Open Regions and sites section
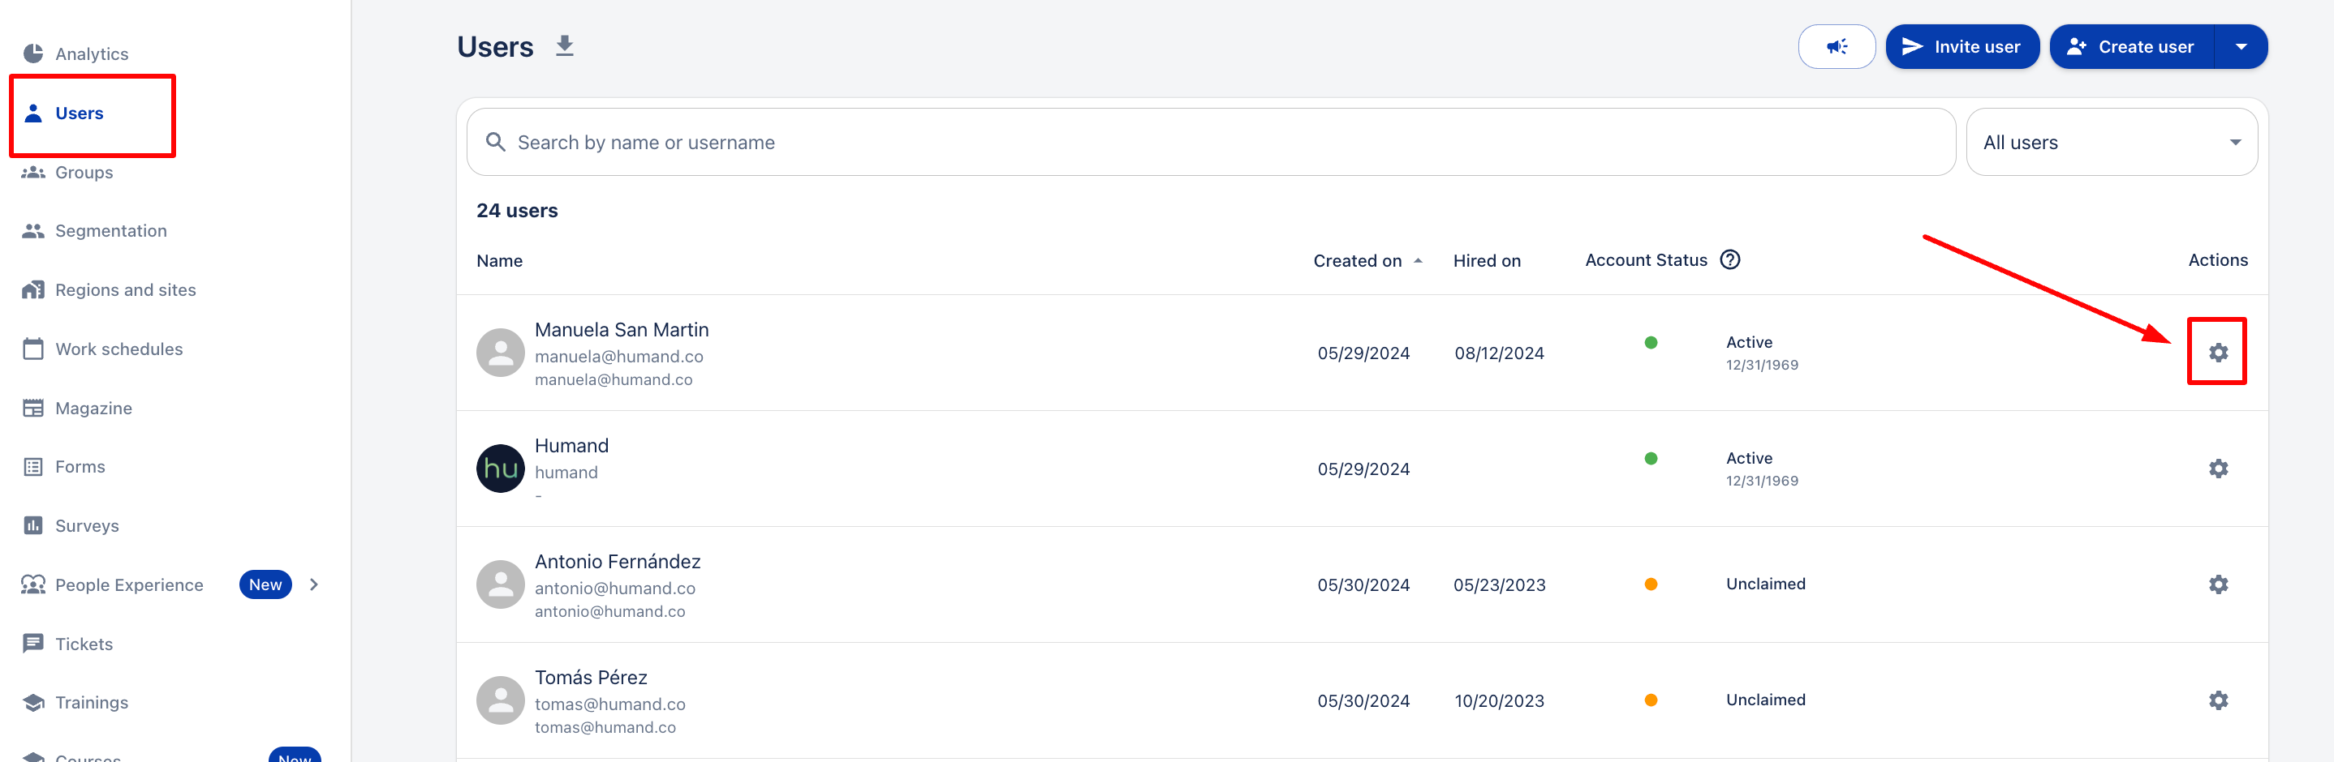This screenshot has height=762, width=2334. coord(125,289)
